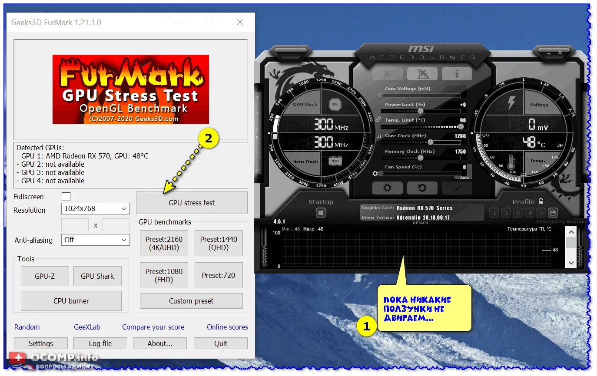Click the custom height input field

pos(116,225)
